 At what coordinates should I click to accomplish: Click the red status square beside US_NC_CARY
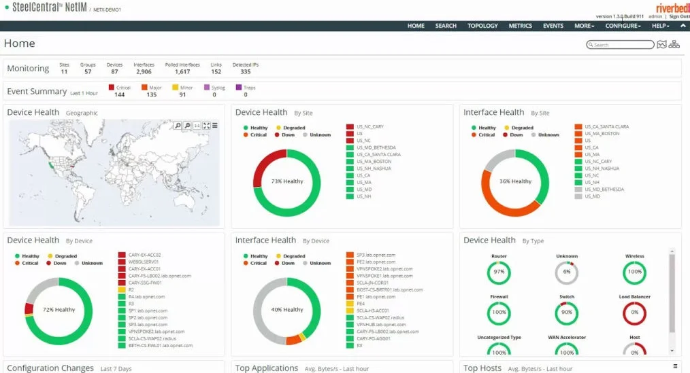350,126
